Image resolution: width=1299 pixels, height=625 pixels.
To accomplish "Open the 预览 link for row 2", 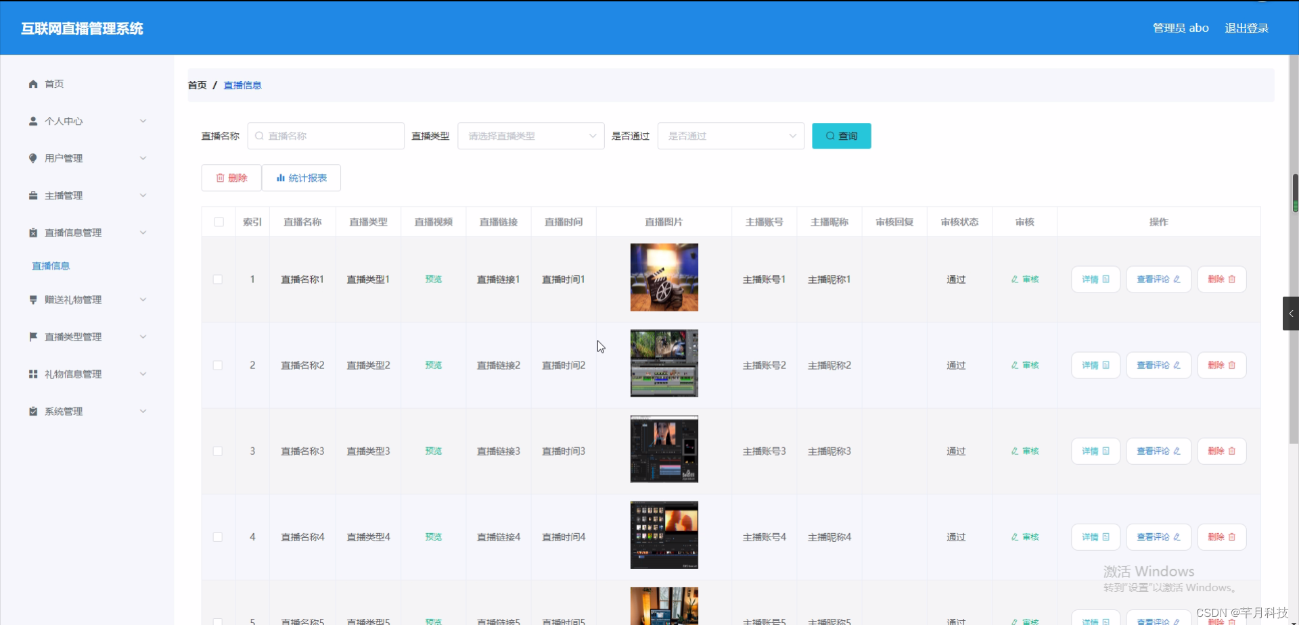I will click(433, 365).
